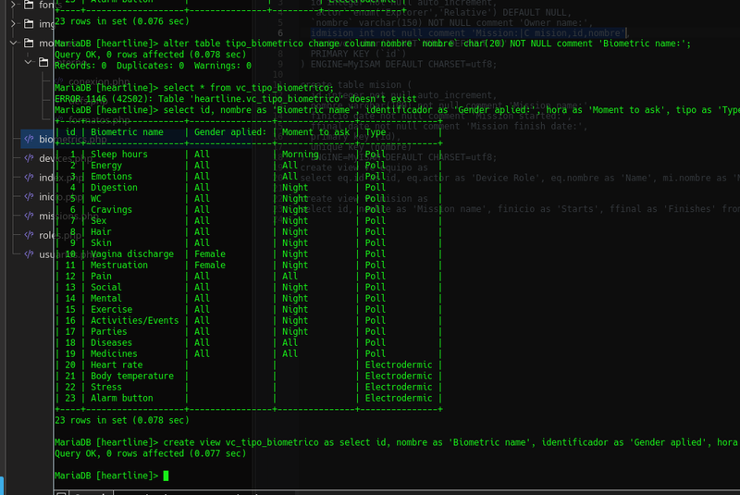Click 'Female' in the Mestruation row
This screenshot has height=495, width=740.
pos(210,266)
